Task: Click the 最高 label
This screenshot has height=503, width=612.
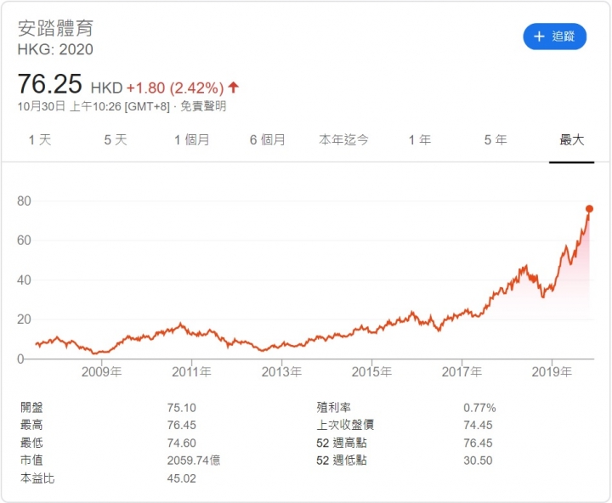Action: point(31,425)
